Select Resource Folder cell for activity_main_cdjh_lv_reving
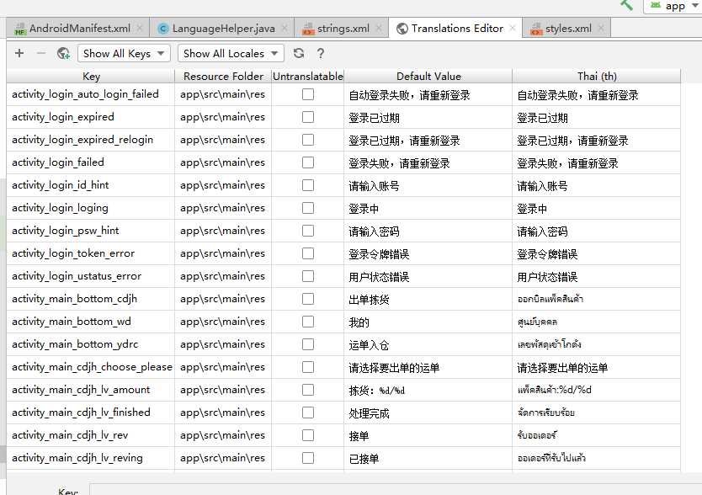The width and height of the screenshot is (702, 495). [x=223, y=458]
